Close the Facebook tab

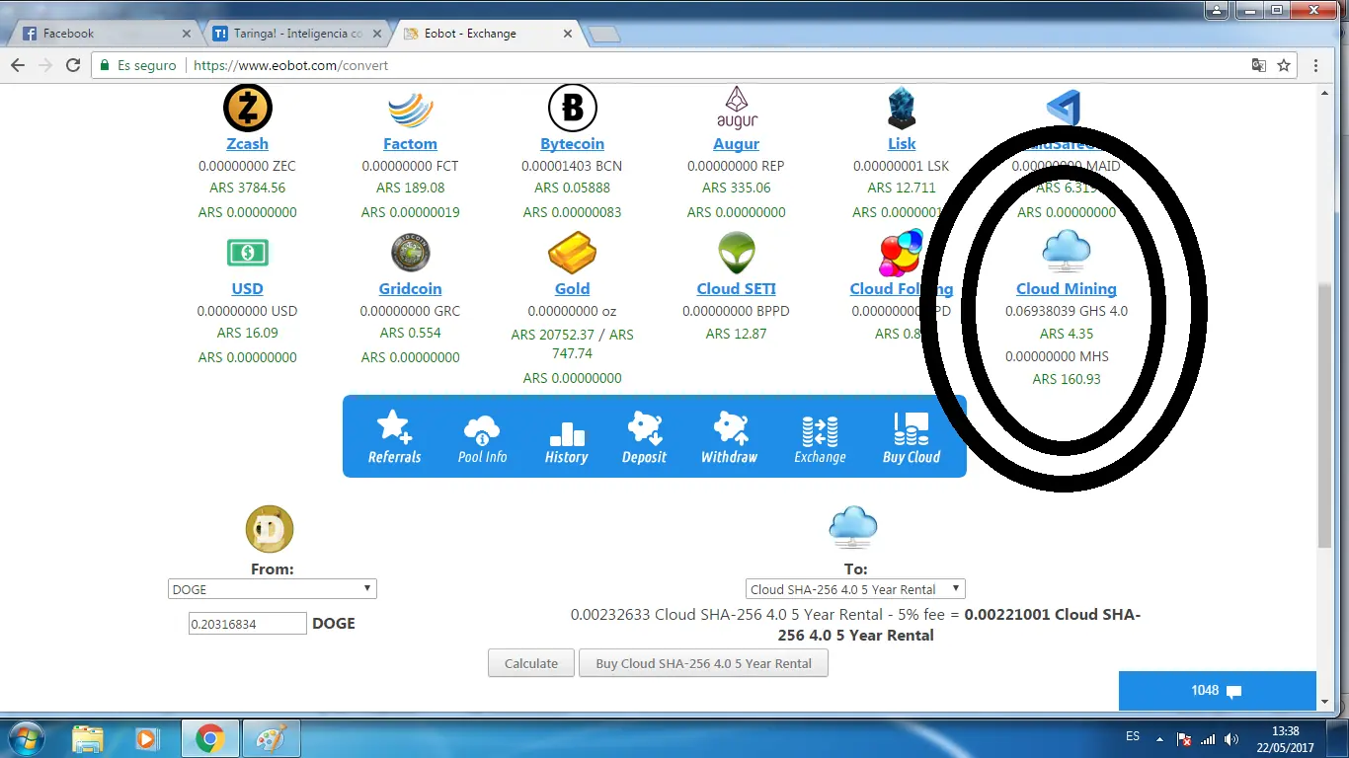(187, 34)
